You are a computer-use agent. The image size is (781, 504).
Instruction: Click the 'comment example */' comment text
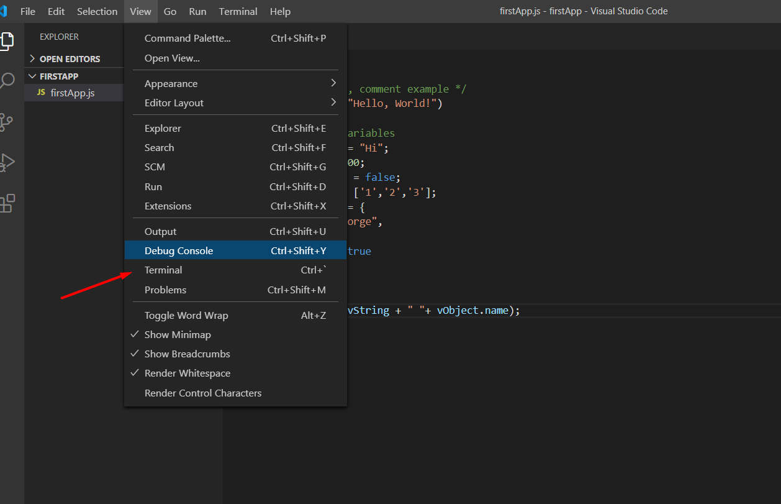pyautogui.click(x=413, y=89)
